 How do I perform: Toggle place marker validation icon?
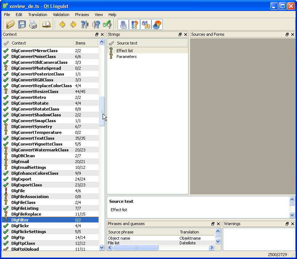pyautogui.click(x=157, y=24)
